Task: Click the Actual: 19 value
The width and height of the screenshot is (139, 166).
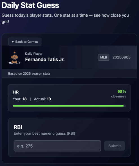Action: tap(42, 99)
